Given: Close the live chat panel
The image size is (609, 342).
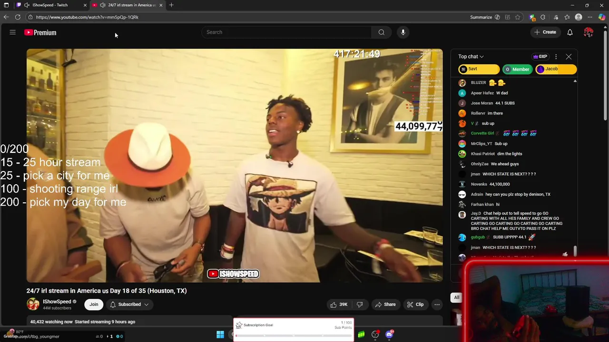Looking at the screenshot, I should 569,57.
